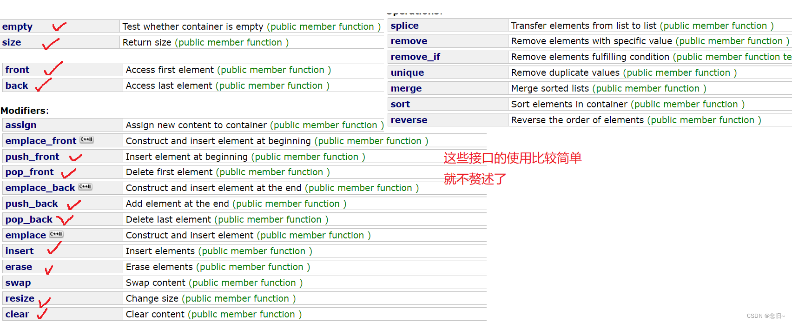Image resolution: width=792 pixels, height=323 pixels.
Task: Open the push_back function link
Action: point(32,204)
